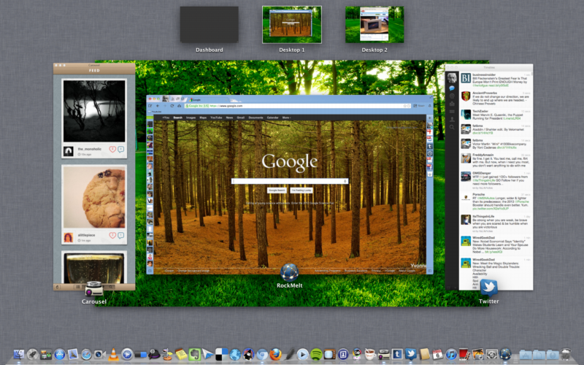Open the cookie photo in Carousel feed
Image resolution: width=584 pixels, height=365 pixels.
coord(94,196)
